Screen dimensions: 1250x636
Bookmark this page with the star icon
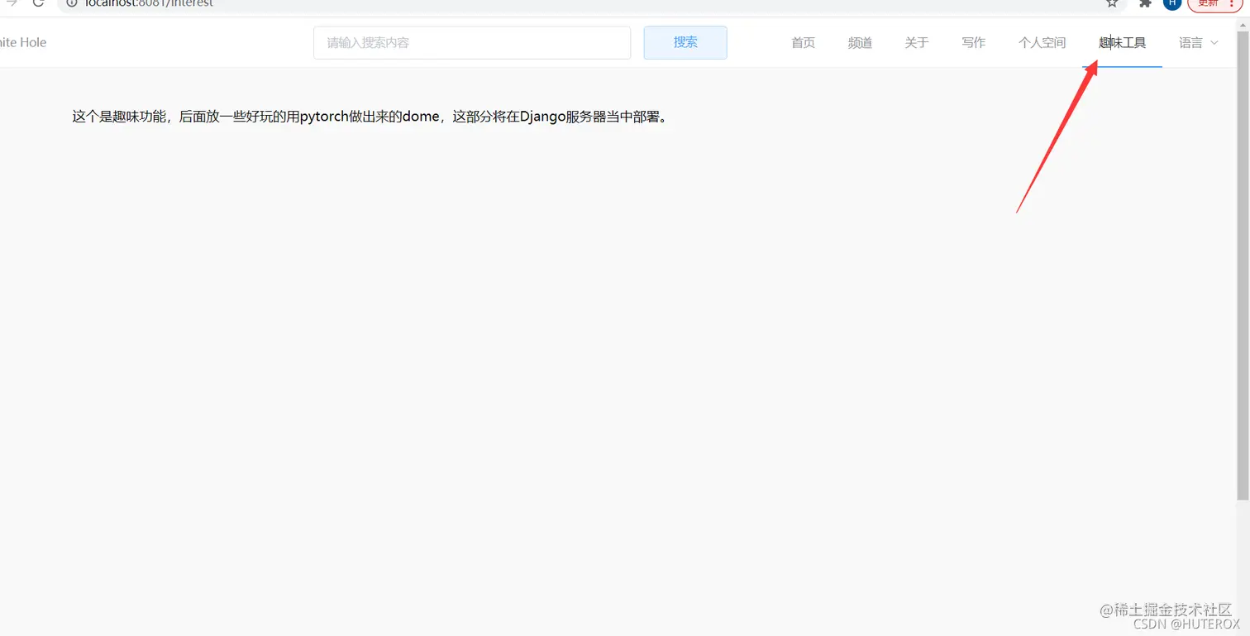(1111, 3)
